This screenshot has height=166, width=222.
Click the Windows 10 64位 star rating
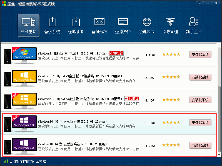(171, 145)
